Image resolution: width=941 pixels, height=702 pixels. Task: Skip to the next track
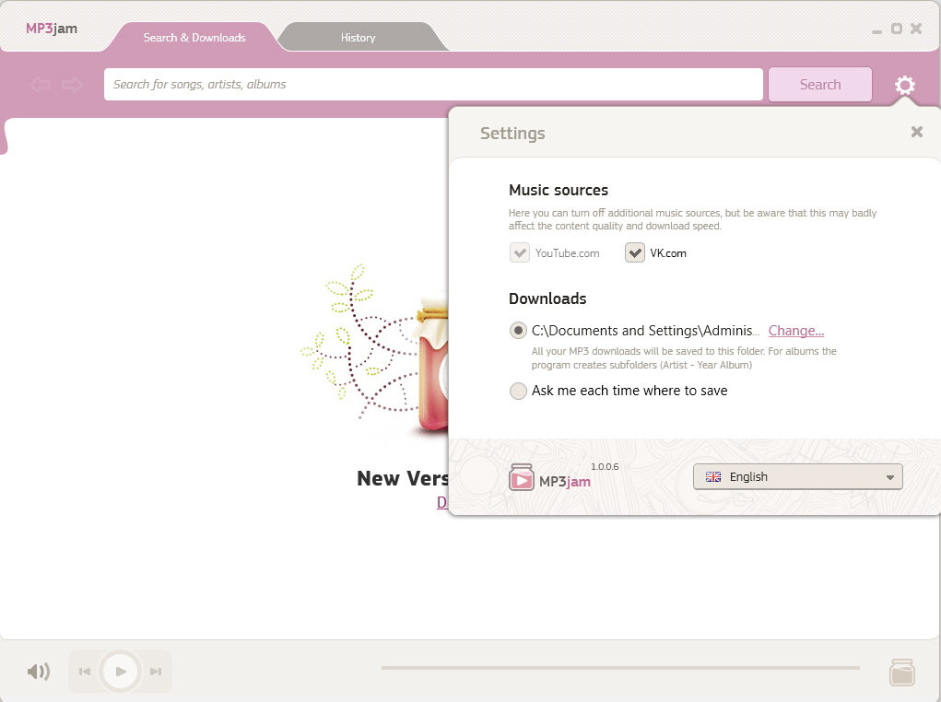click(x=156, y=672)
